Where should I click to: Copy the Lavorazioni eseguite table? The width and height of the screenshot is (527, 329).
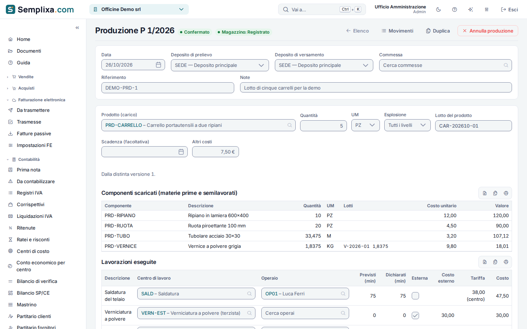click(495, 262)
